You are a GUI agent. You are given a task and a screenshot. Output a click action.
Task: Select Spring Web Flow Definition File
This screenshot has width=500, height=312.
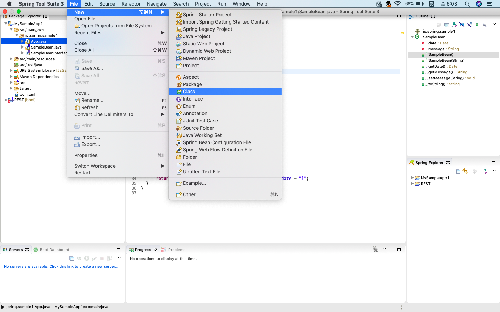tap(225, 150)
